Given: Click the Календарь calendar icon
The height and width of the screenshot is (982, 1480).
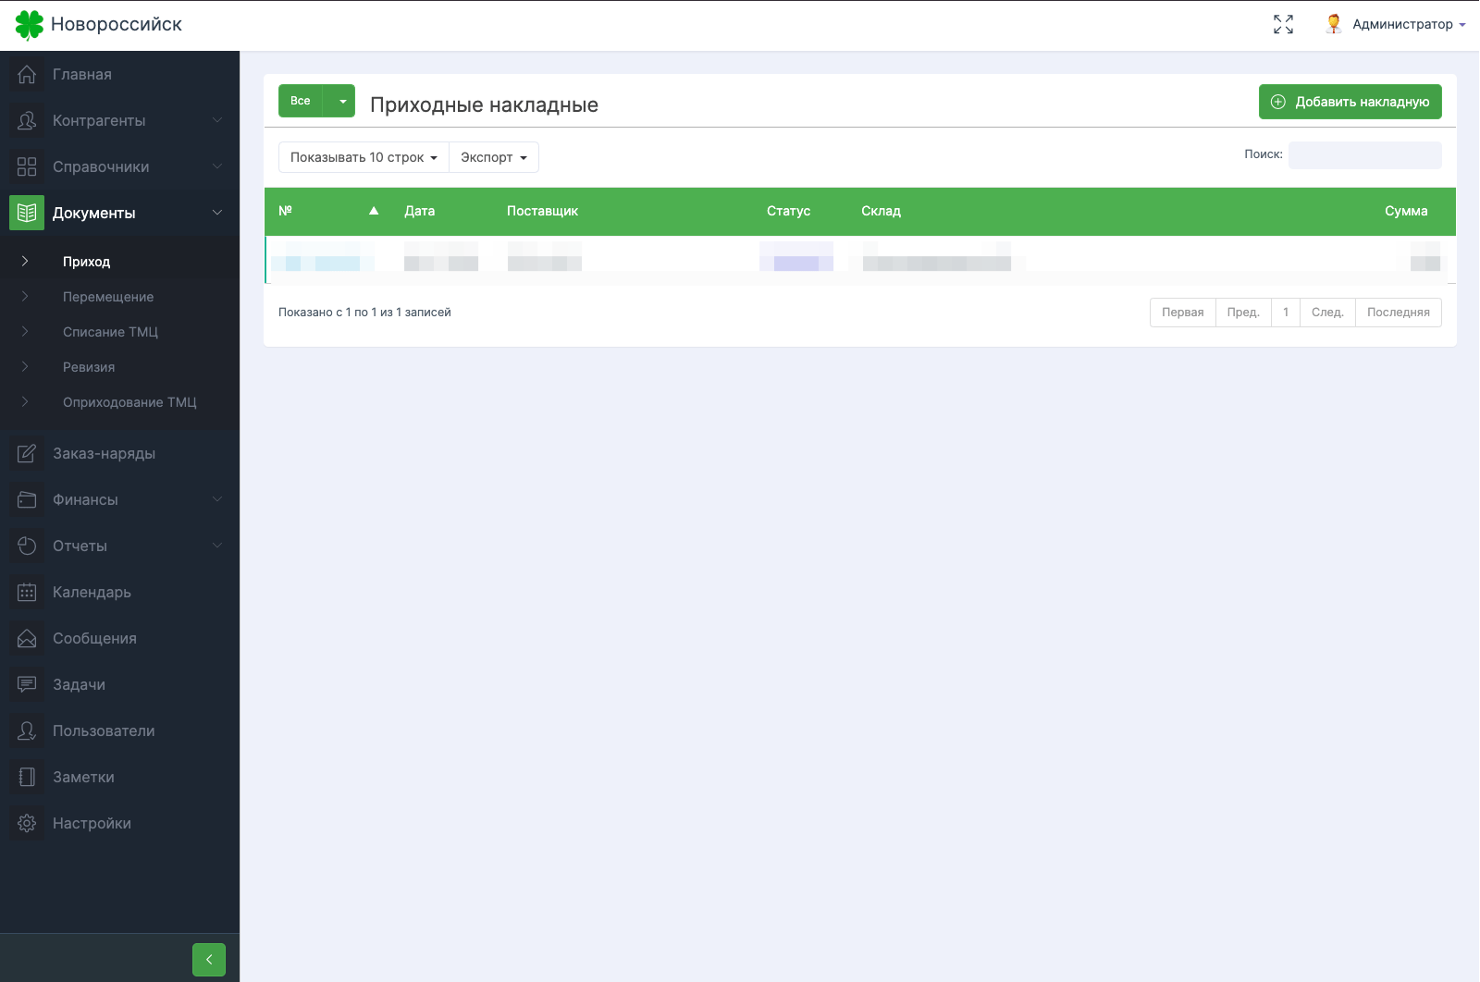Looking at the screenshot, I should click(x=27, y=592).
